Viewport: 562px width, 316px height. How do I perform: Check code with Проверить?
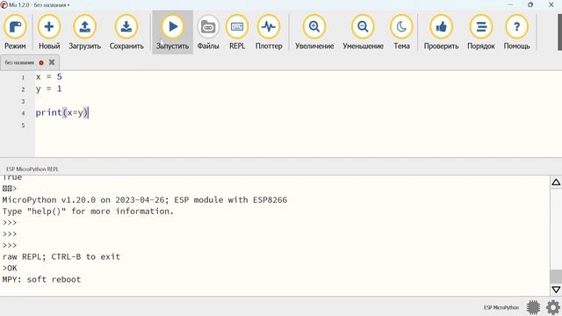click(x=441, y=32)
